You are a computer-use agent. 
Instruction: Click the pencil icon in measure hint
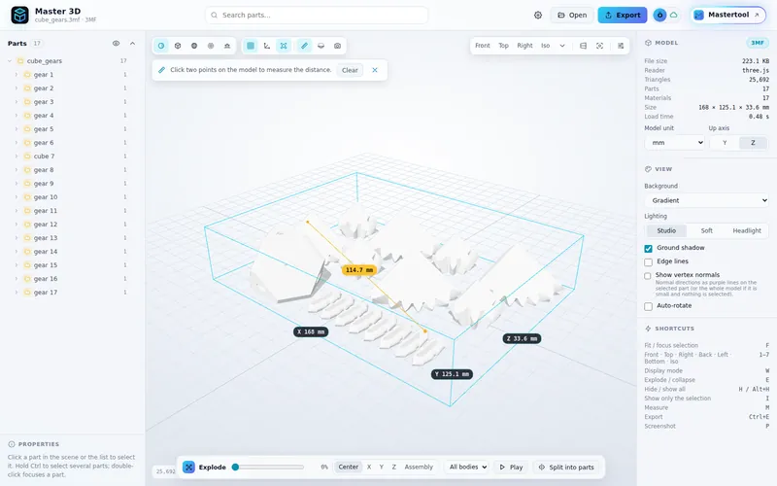point(161,70)
